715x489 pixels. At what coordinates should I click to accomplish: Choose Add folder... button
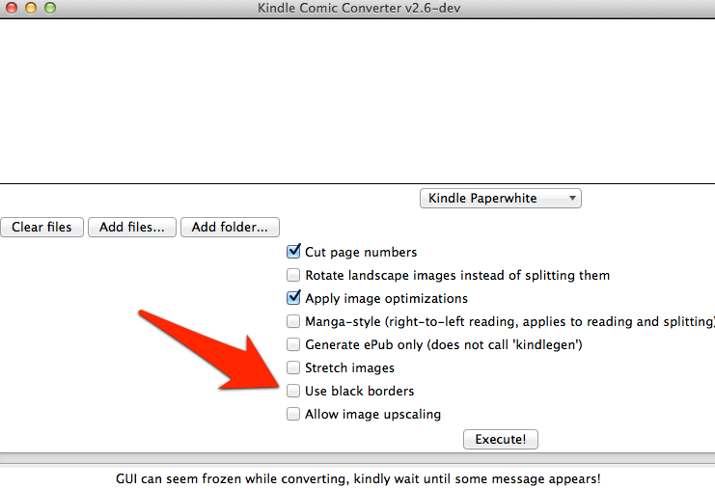pyautogui.click(x=230, y=227)
